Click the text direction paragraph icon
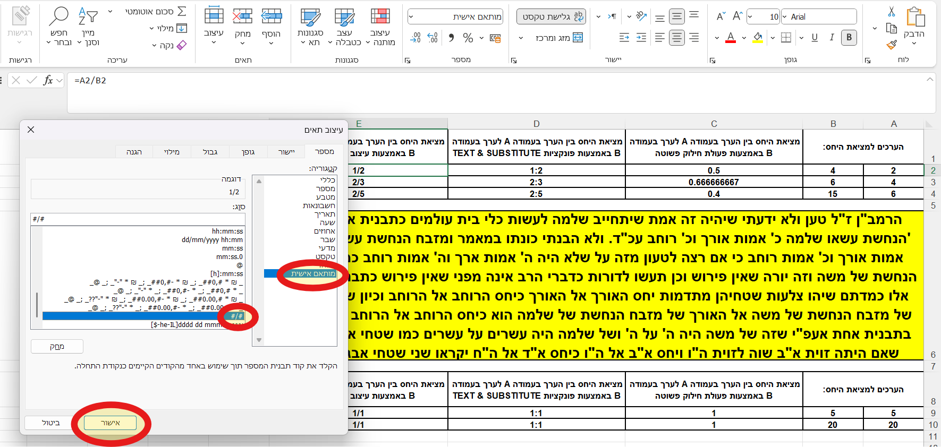This screenshot has height=447, width=941. tap(612, 16)
